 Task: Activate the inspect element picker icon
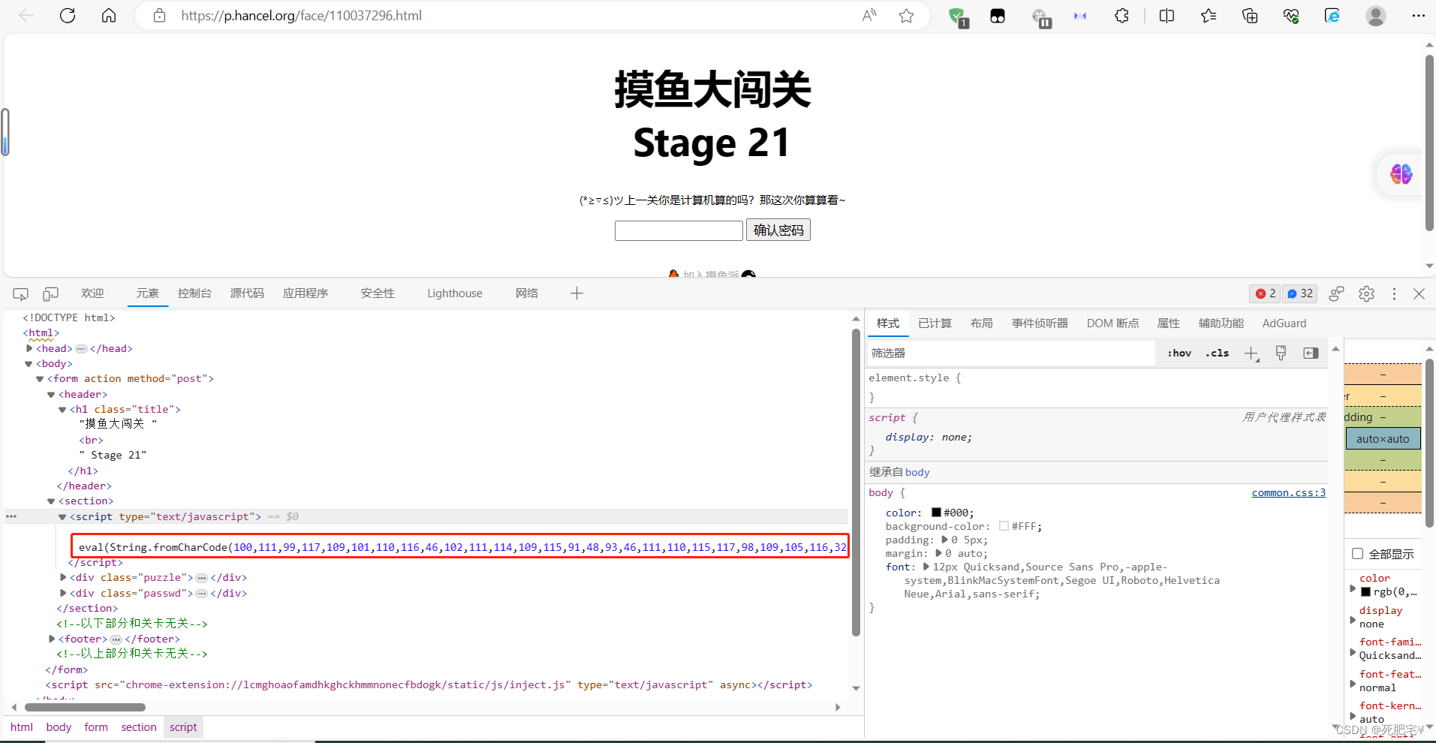pos(21,294)
